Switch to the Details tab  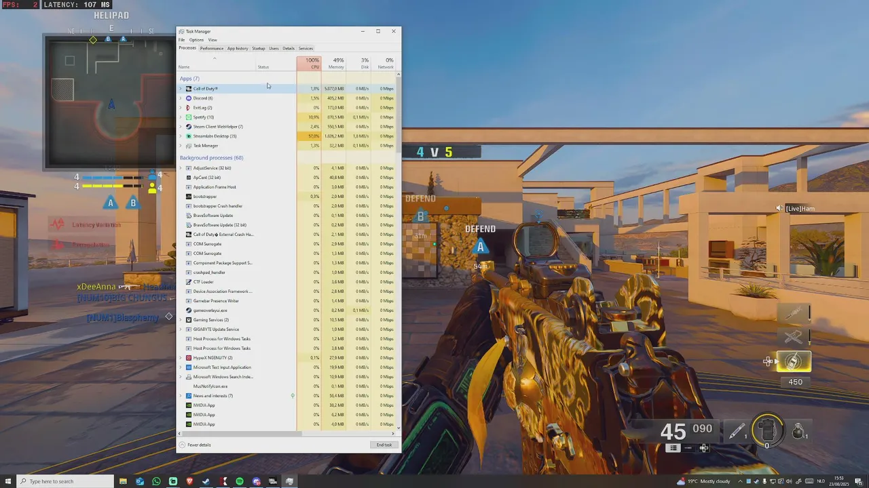tap(289, 48)
